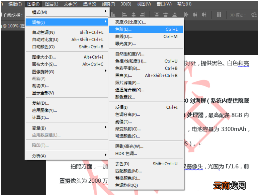Open 可选颜色(S)... adjustment

[x=146, y=136]
